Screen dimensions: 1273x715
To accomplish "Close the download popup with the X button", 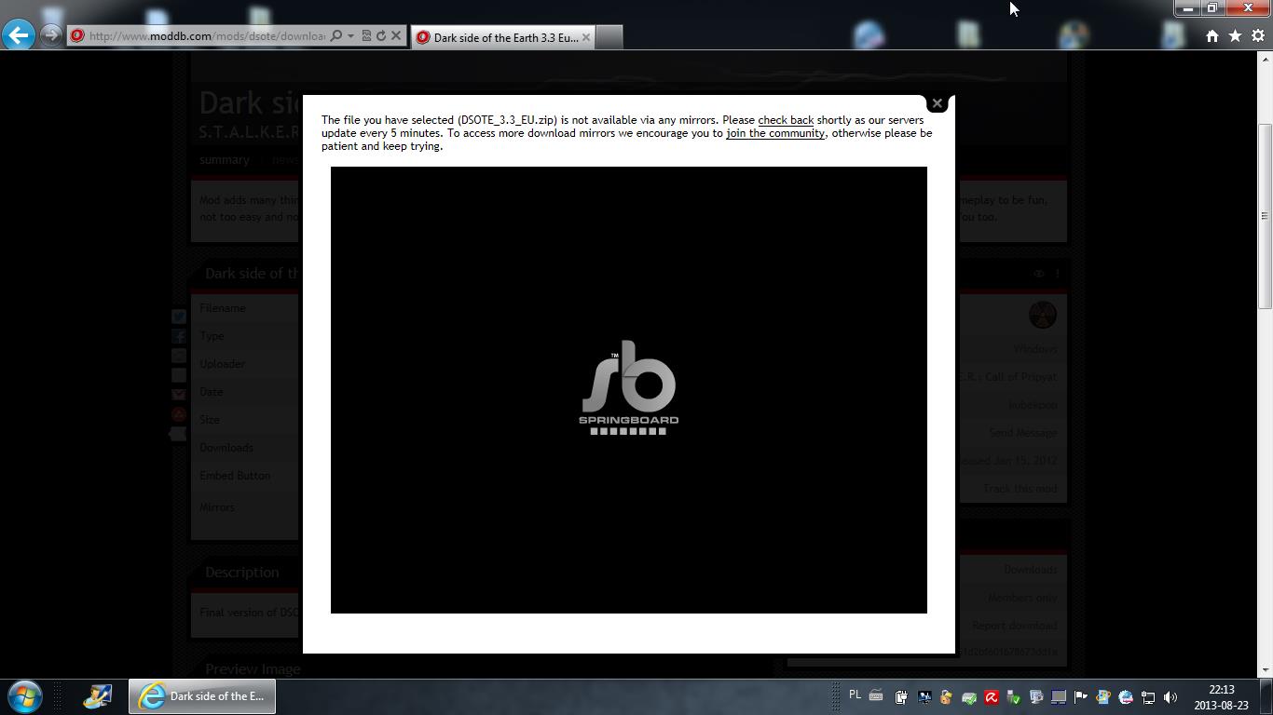I will coord(937,103).
